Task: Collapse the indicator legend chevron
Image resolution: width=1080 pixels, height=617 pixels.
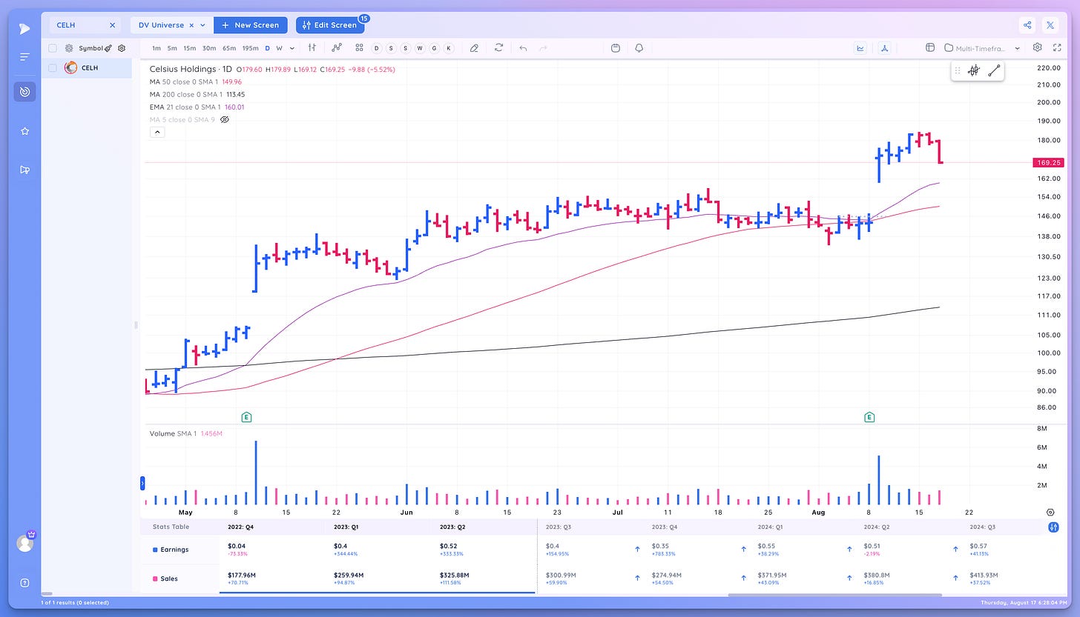Action: tap(157, 133)
